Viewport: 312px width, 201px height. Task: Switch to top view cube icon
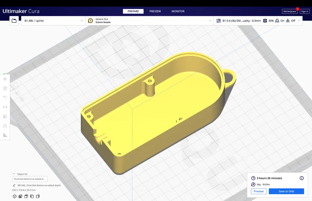tap(26, 196)
